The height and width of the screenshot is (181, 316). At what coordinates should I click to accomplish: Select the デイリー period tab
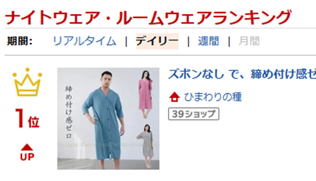click(x=157, y=41)
